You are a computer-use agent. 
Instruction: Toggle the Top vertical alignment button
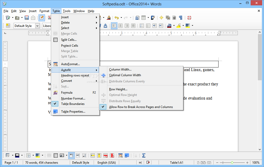pos(71,155)
